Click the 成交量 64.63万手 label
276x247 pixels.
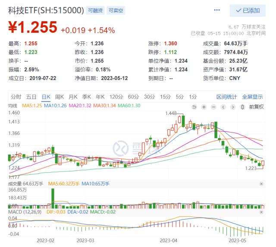[x=26, y=184]
